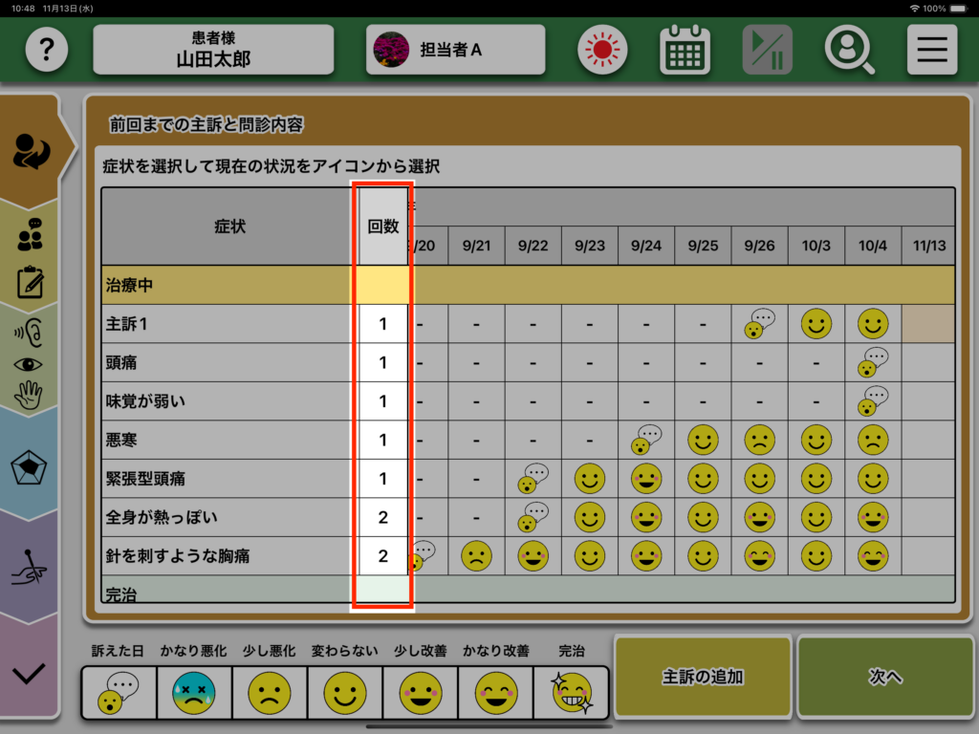The width and height of the screenshot is (979, 734).
Task: Open the hamburger menu
Action: pos(931,50)
